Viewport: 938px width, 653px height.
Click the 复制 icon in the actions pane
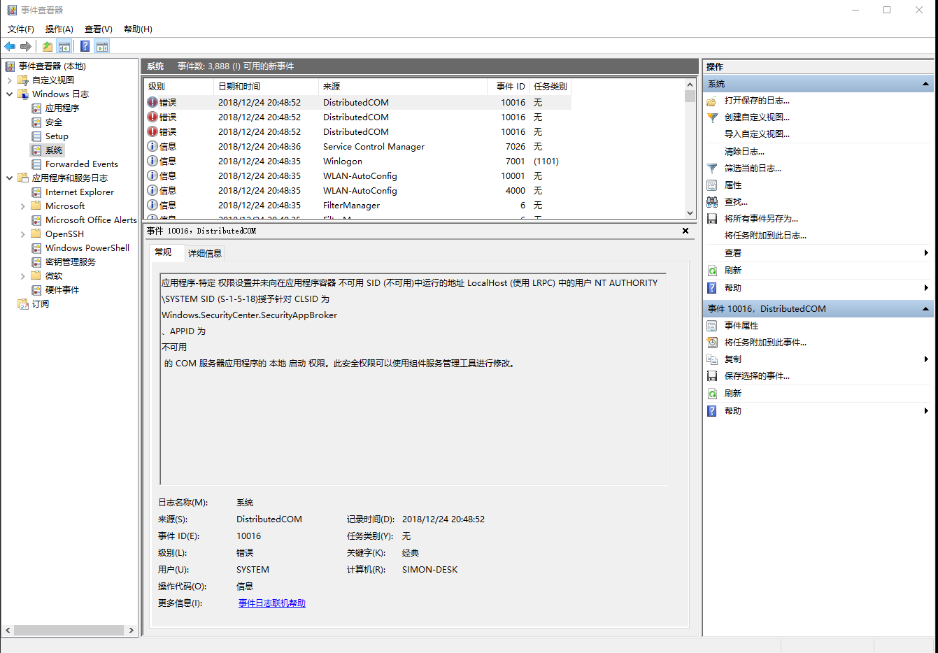712,359
